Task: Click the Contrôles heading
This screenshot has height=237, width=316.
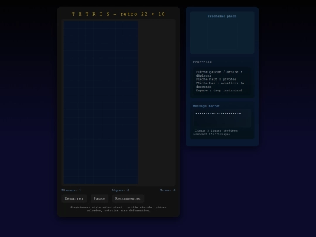Action: tap(202, 62)
